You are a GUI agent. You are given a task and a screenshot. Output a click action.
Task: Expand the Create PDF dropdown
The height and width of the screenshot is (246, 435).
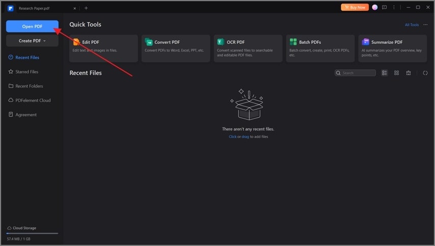click(x=32, y=41)
